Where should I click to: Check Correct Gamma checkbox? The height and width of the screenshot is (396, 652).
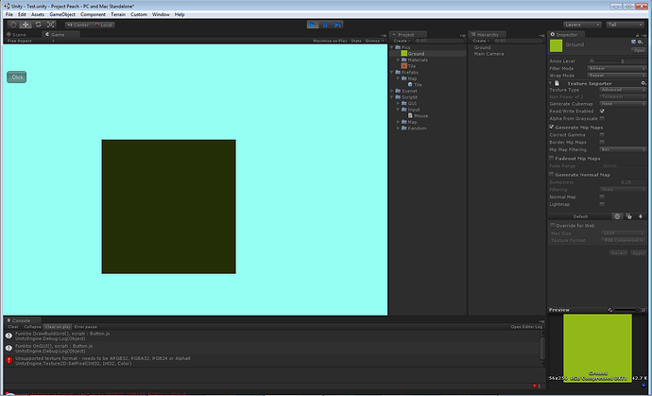tap(602, 135)
